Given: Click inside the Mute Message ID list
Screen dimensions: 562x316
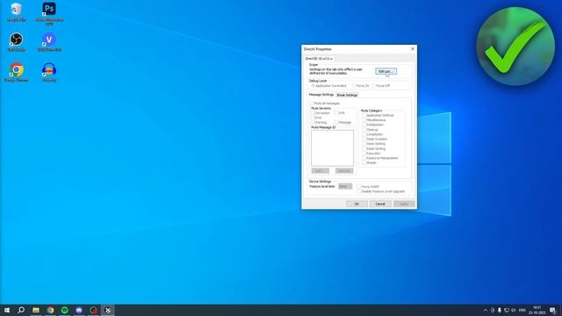Looking at the screenshot, I should pyautogui.click(x=332, y=148).
